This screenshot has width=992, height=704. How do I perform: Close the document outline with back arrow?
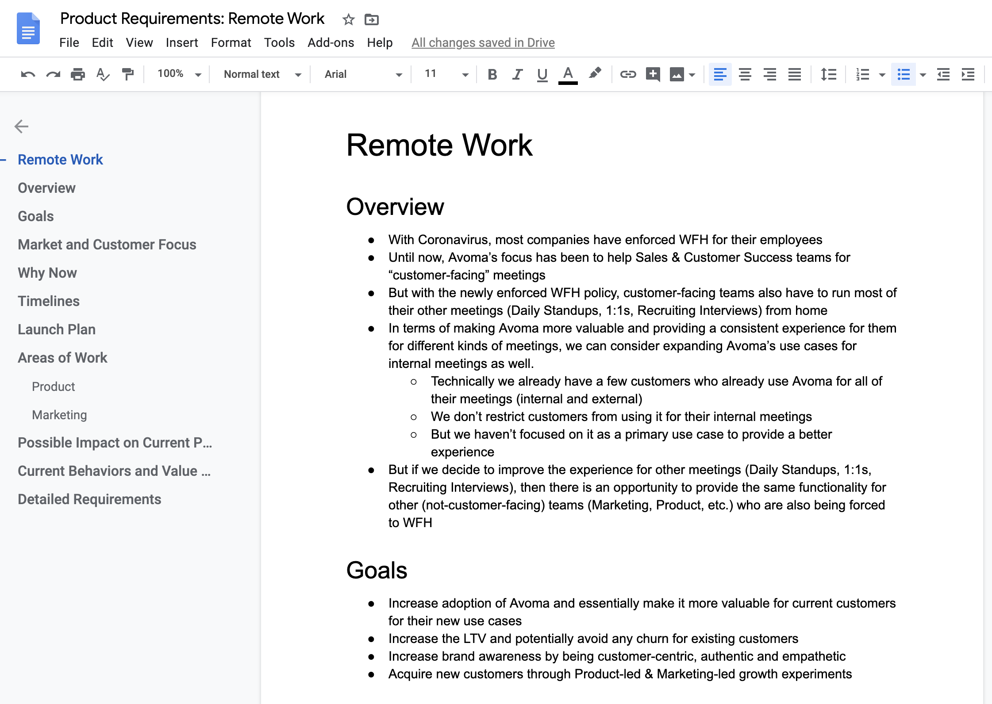pos(21,126)
